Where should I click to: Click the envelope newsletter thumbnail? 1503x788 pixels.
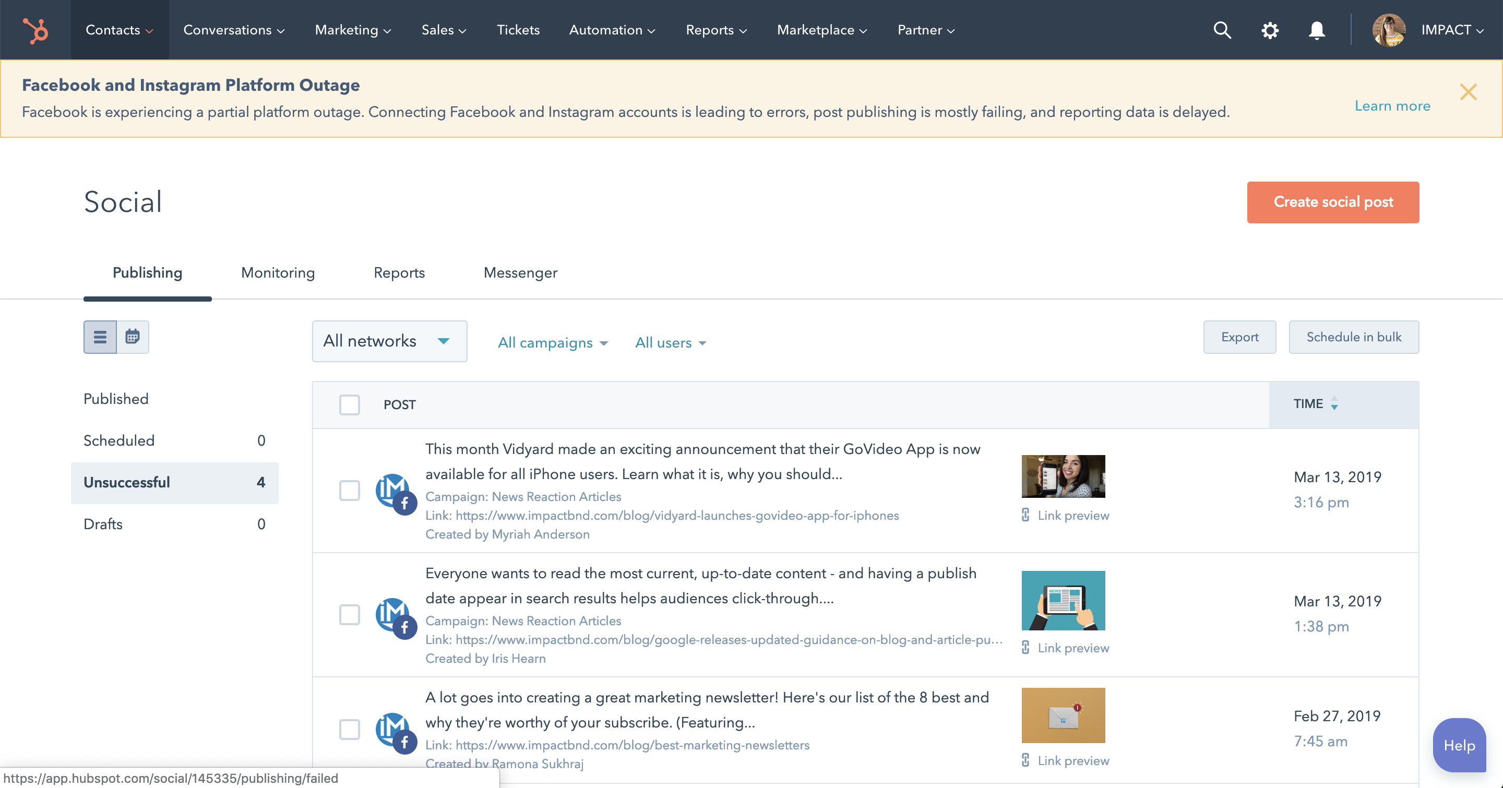[1063, 715]
